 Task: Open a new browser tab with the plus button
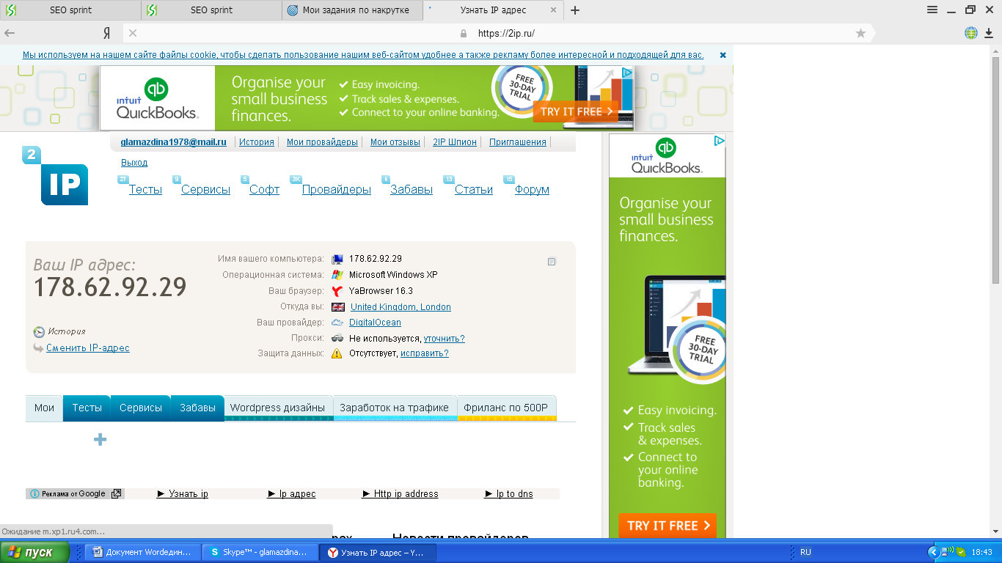[x=575, y=10]
